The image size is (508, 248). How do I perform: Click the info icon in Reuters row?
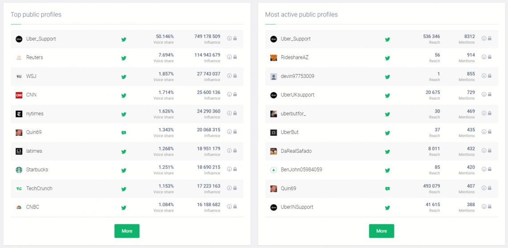coord(229,57)
